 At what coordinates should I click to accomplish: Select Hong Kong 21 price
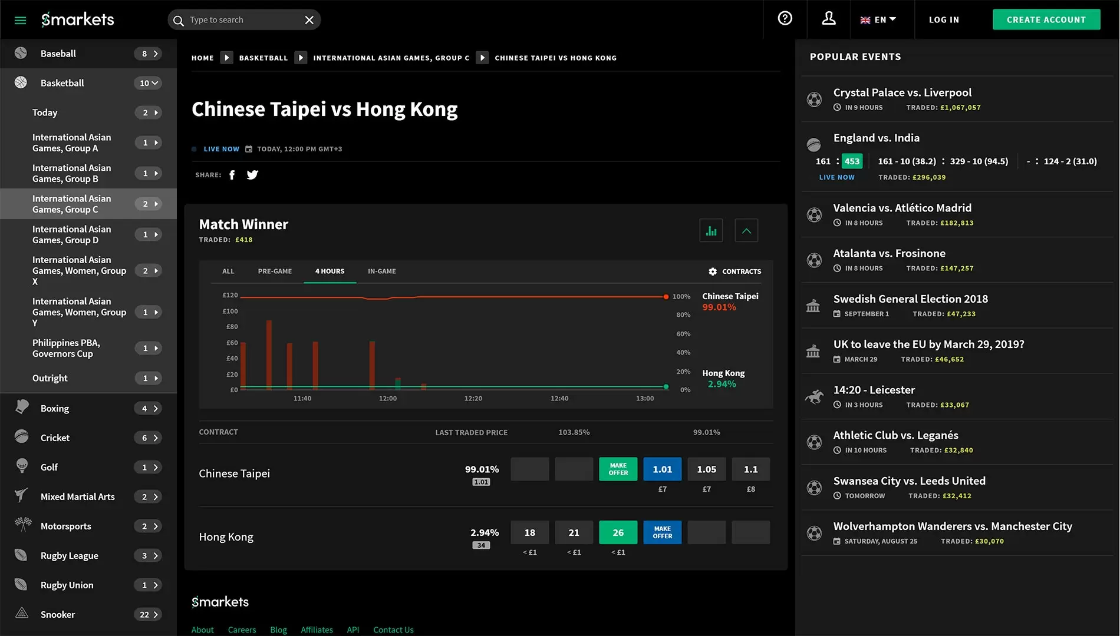[574, 532]
